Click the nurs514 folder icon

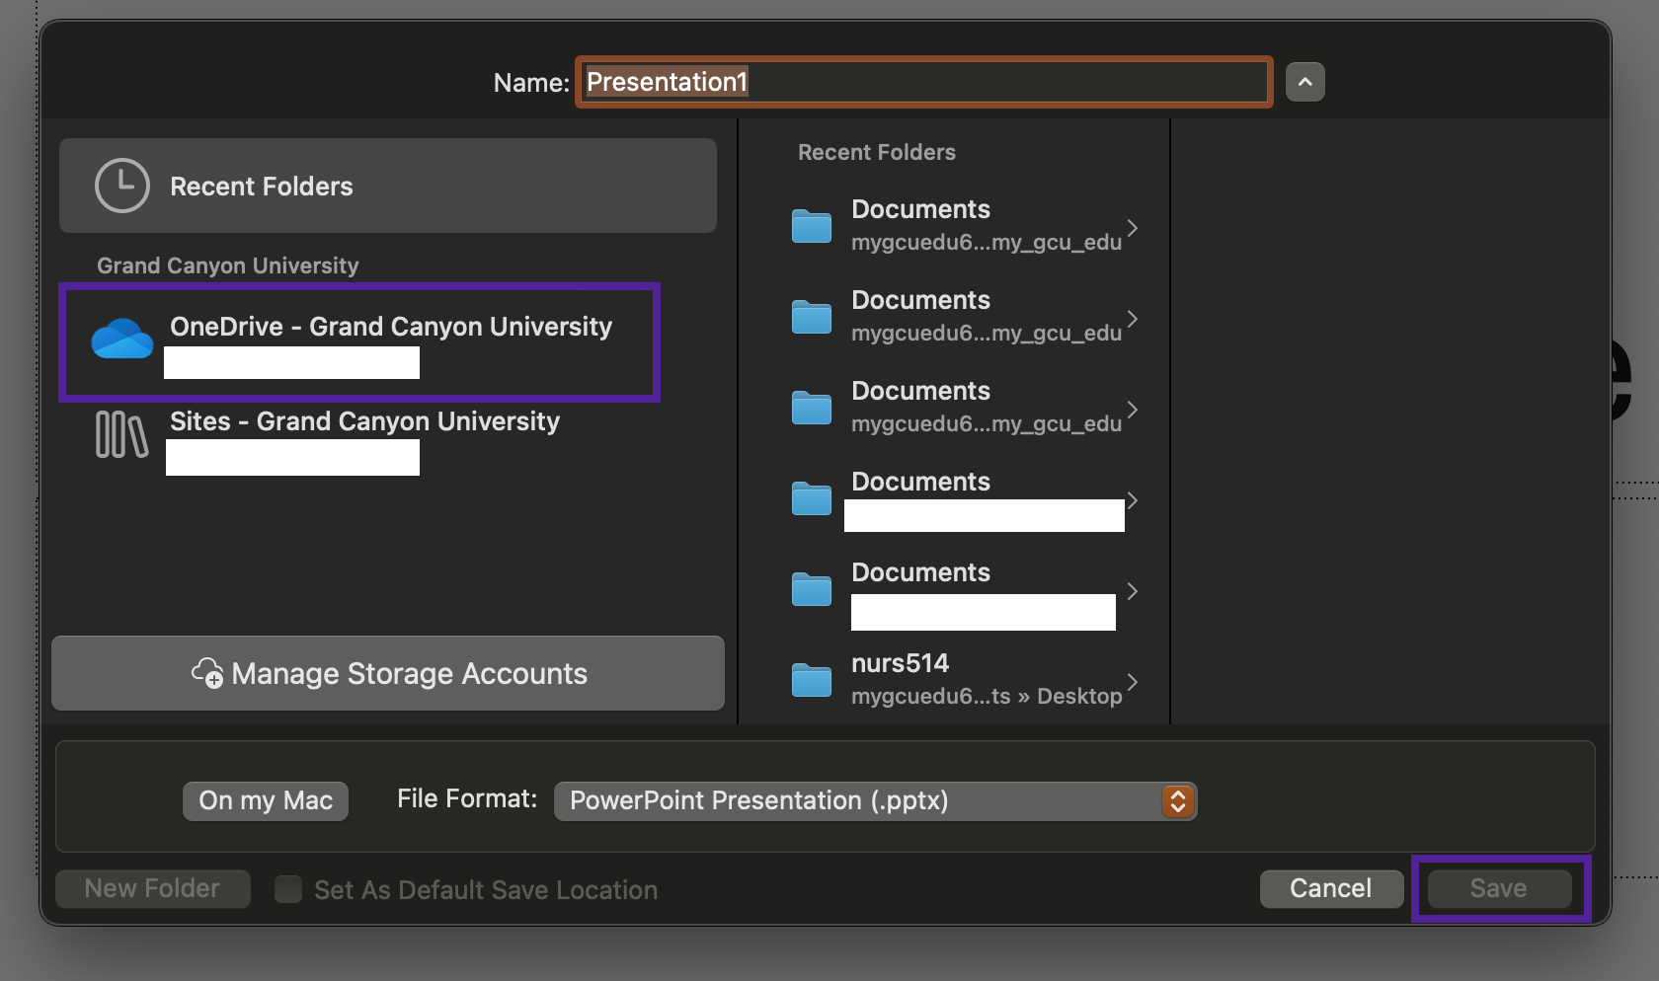812,680
